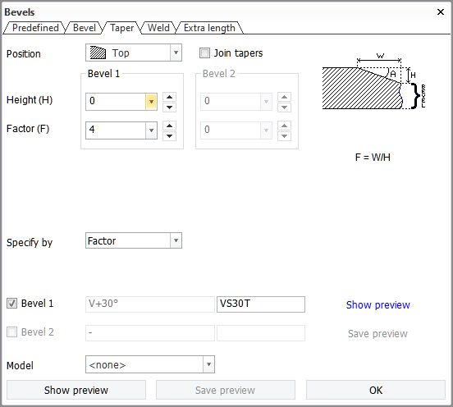Click the hatched Top position icon
Screen dimensions: 453x407
pyautogui.click(x=98, y=53)
